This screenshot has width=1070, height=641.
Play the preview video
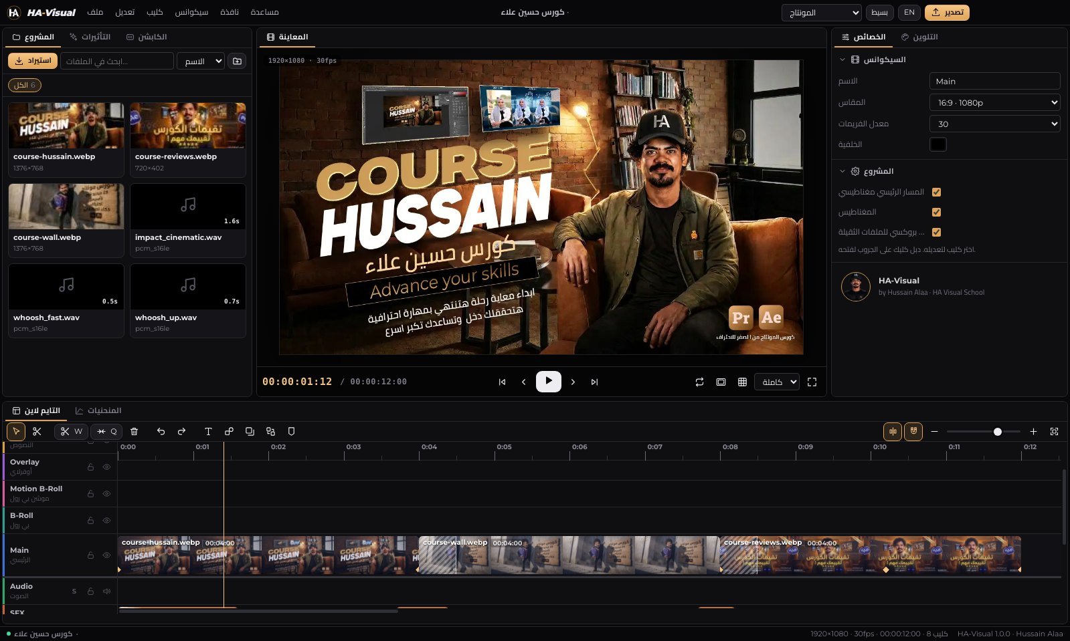548,381
